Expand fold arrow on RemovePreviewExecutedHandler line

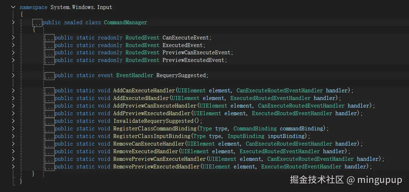pyautogui.click(x=13, y=166)
